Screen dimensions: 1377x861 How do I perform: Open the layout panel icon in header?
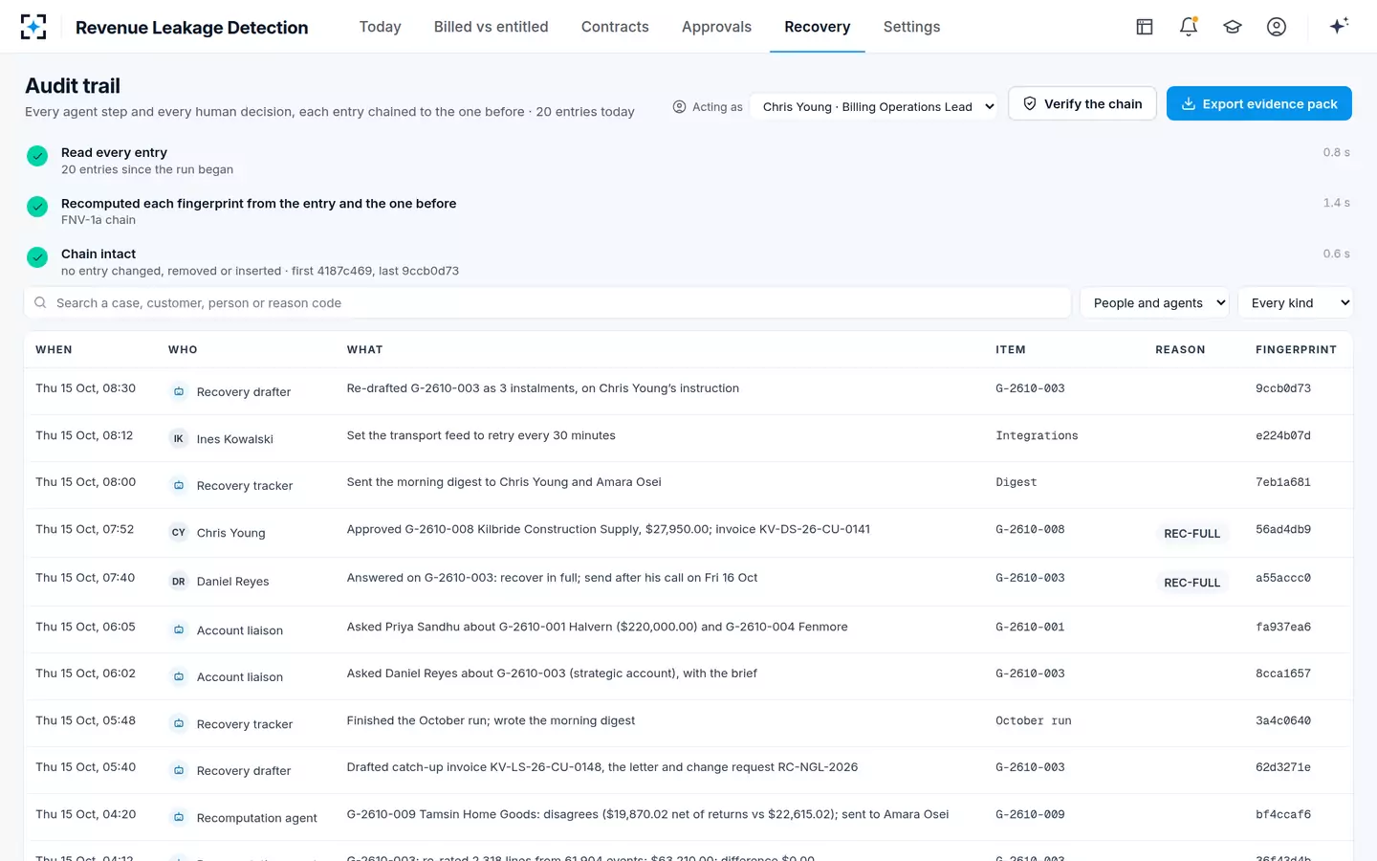[1145, 27]
